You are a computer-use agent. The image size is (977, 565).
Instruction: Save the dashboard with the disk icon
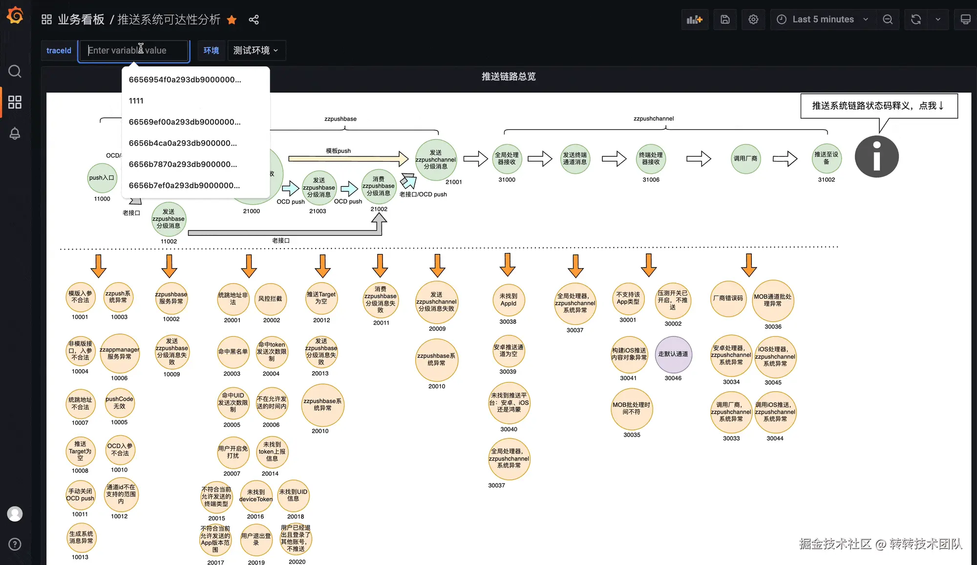click(725, 20)
